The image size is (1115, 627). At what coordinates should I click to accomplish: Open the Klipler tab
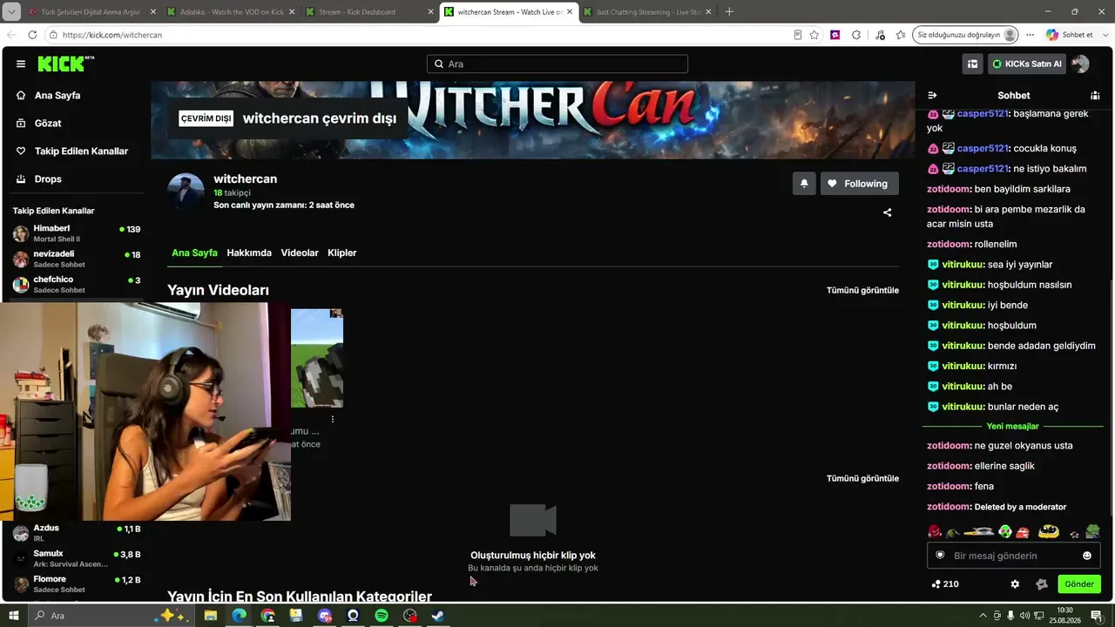coord(342,253)
